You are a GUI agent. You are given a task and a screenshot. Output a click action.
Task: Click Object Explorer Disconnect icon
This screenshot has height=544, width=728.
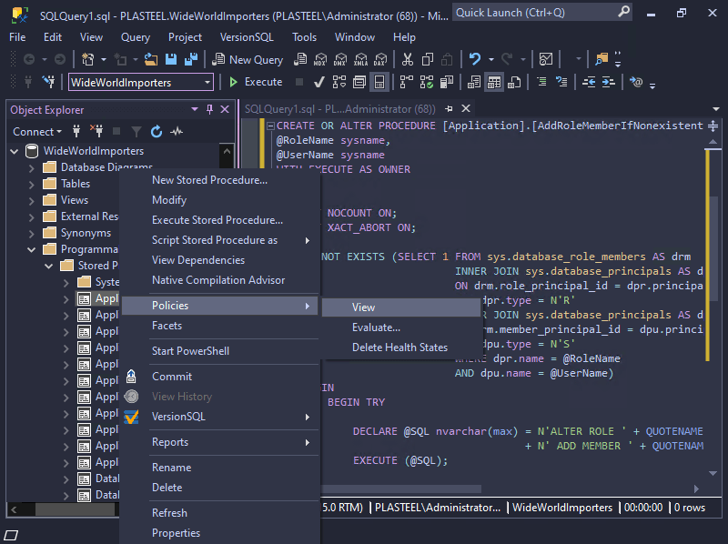pos(96,132)
